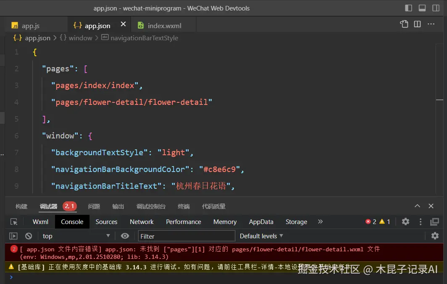Click the console input prompt arrow
Image resolution: width=447 pixels, height=284 pixels.
[11, 277]
